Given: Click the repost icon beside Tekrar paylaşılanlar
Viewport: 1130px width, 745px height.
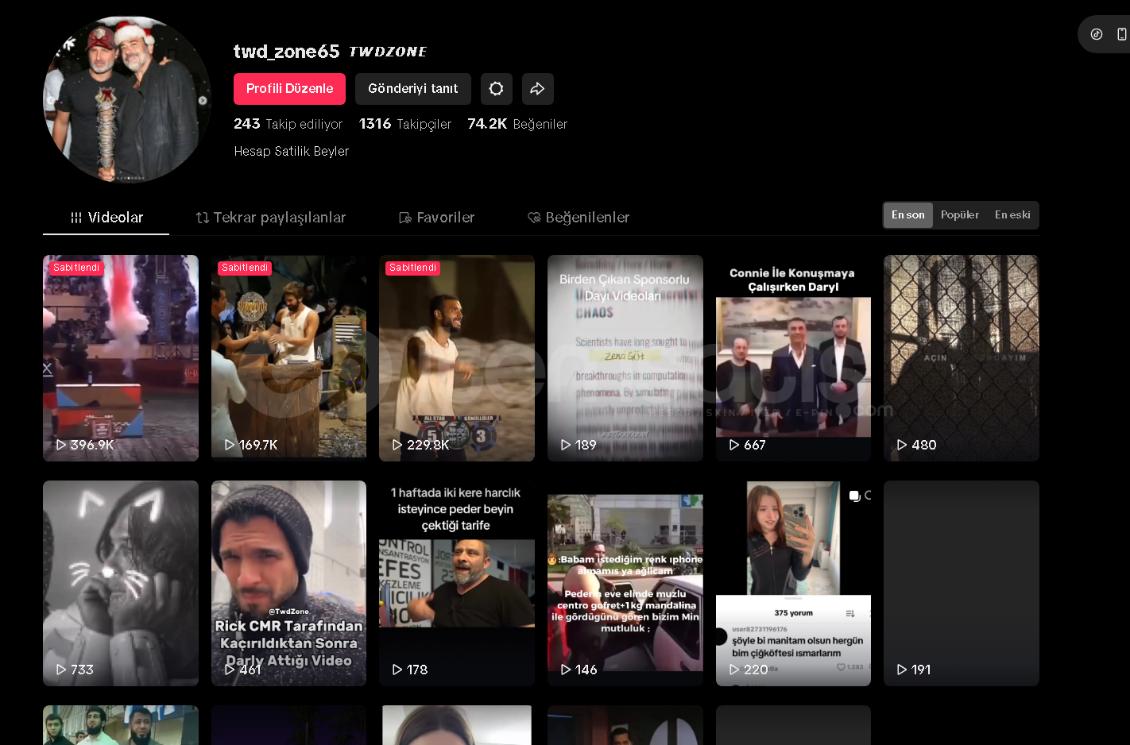Looking at the screenshot, I should pos(203,218).
